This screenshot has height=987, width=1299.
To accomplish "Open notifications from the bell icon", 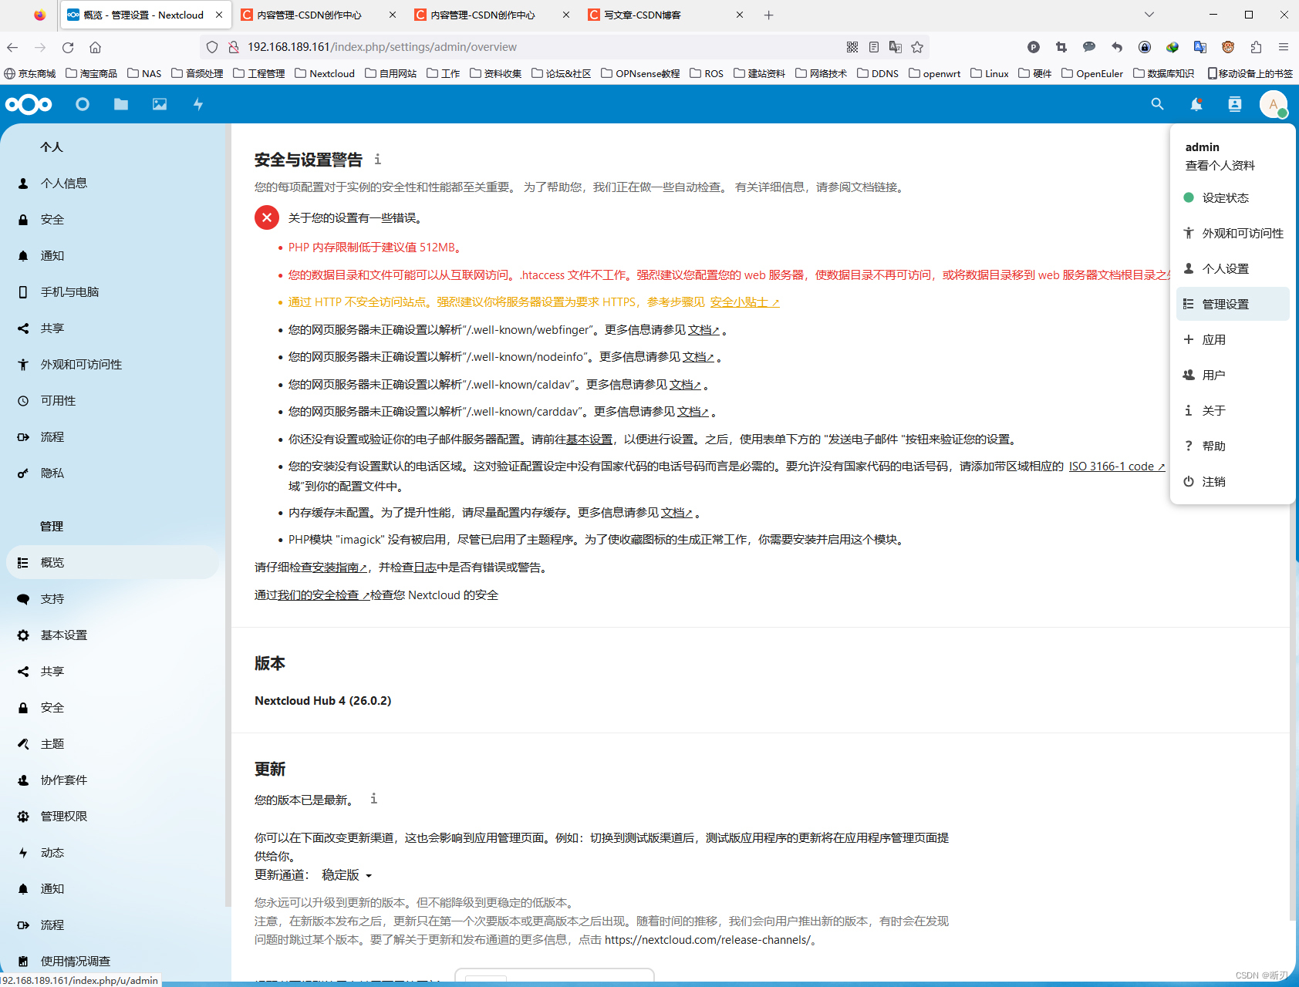I will click(1196, 104).
